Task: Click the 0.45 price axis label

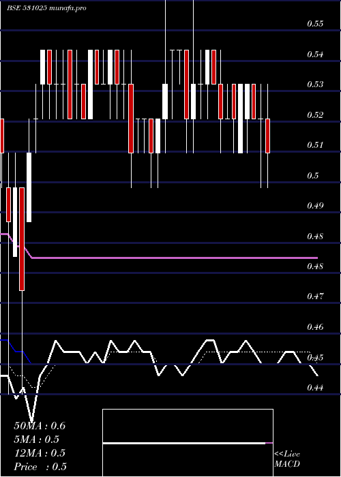Action: pyautogui.click(x=315, y=357)
